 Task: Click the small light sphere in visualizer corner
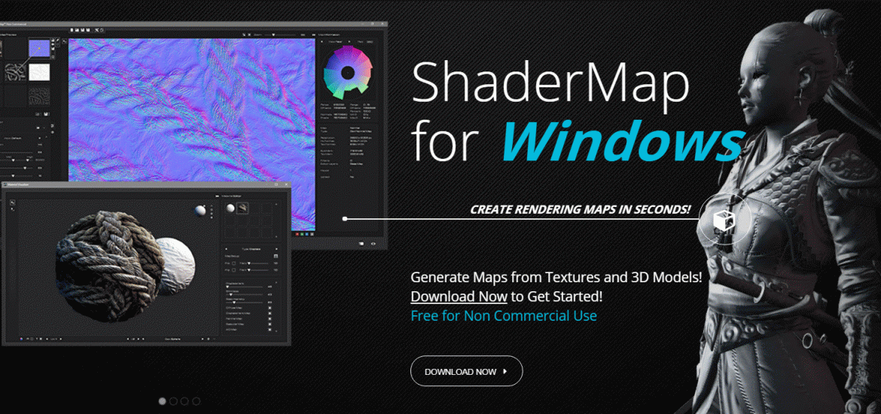201,211
